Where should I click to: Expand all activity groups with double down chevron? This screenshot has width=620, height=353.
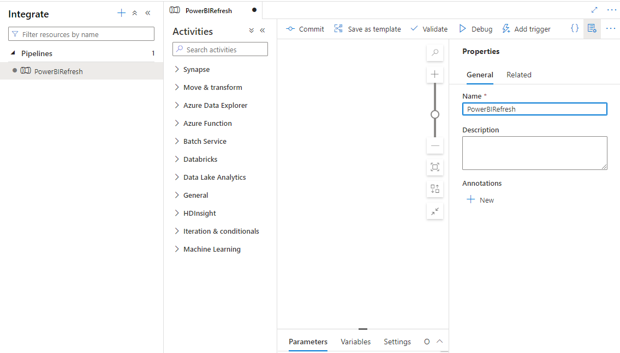coord(252,31)
